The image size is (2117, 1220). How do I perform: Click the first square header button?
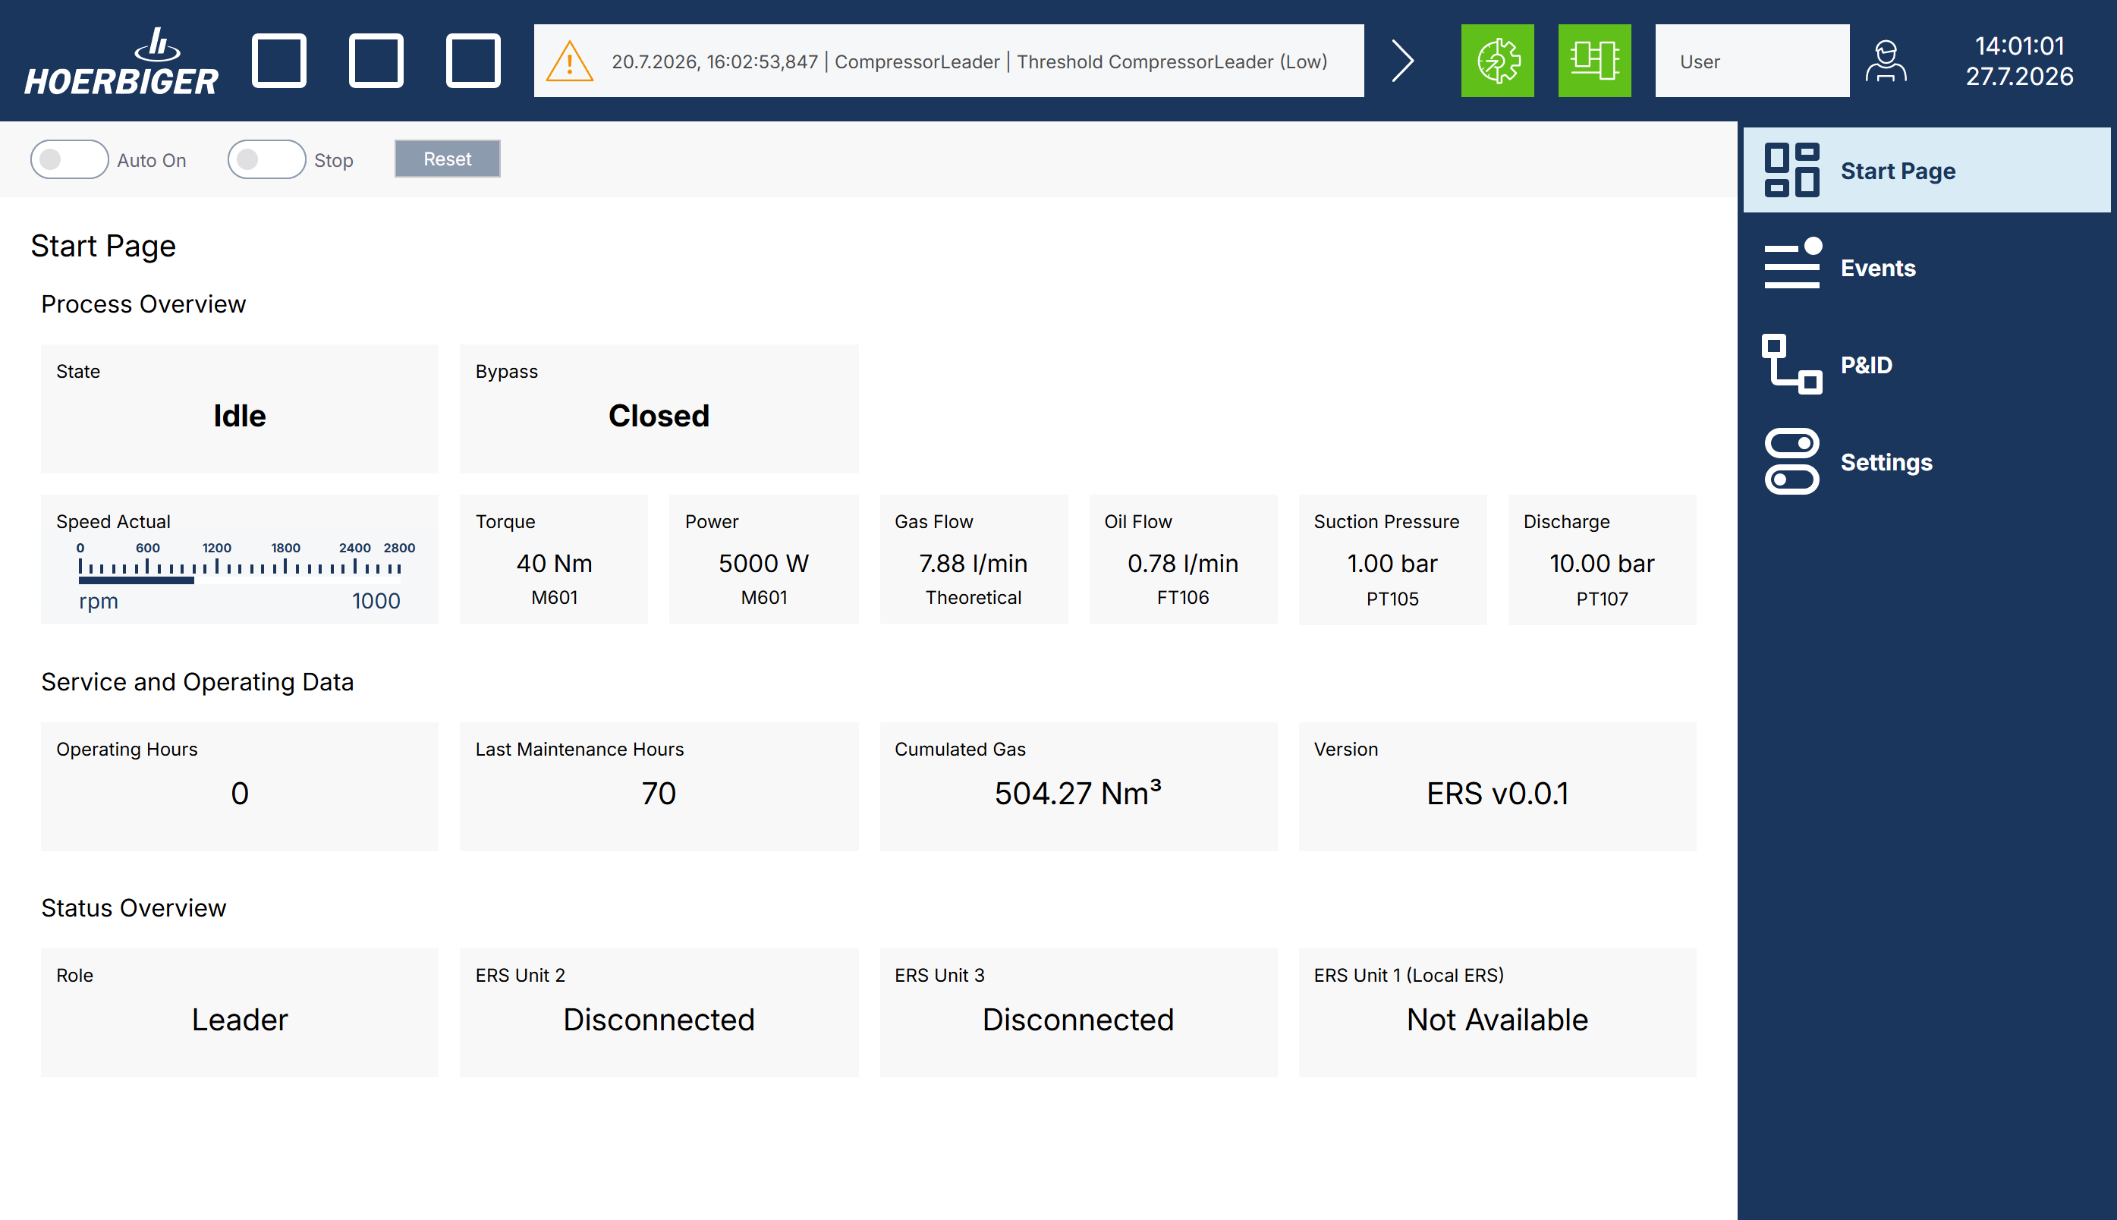pos(279,61)
